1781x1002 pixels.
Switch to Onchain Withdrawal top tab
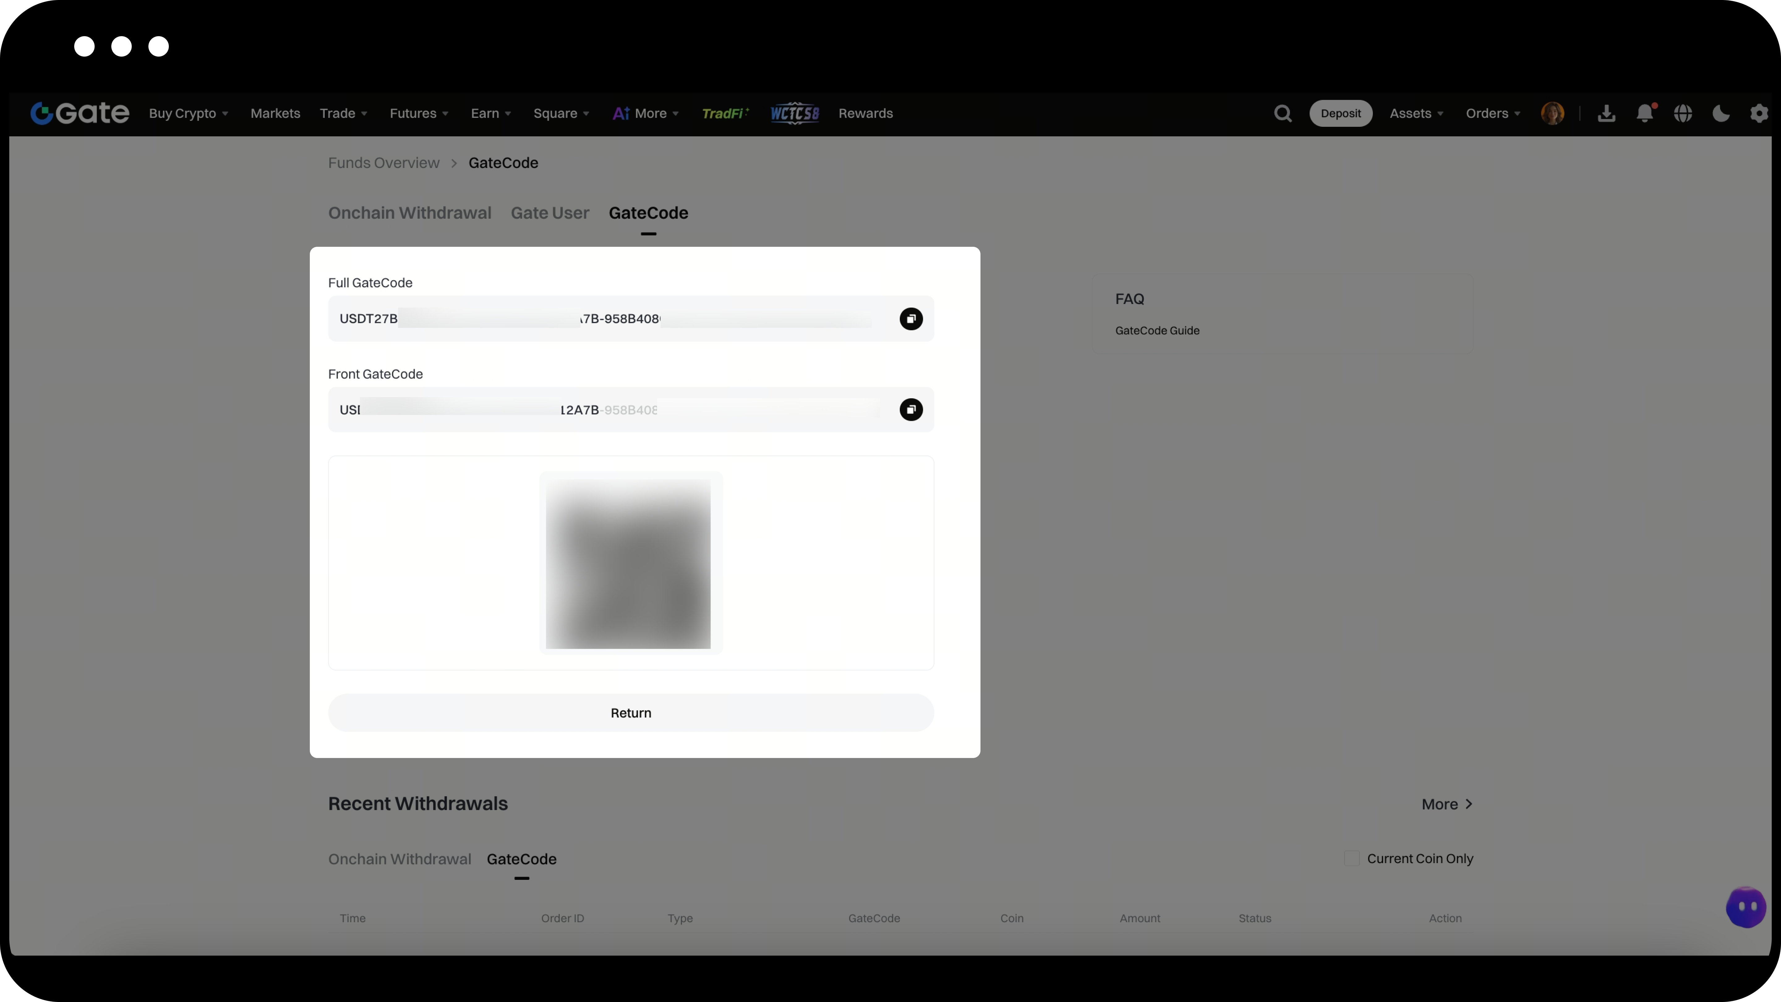click(409, 213)
